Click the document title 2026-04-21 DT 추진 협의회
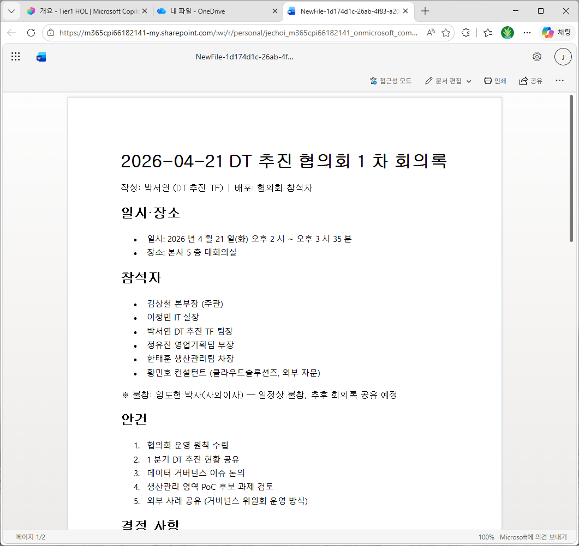 tap(284, 161)
